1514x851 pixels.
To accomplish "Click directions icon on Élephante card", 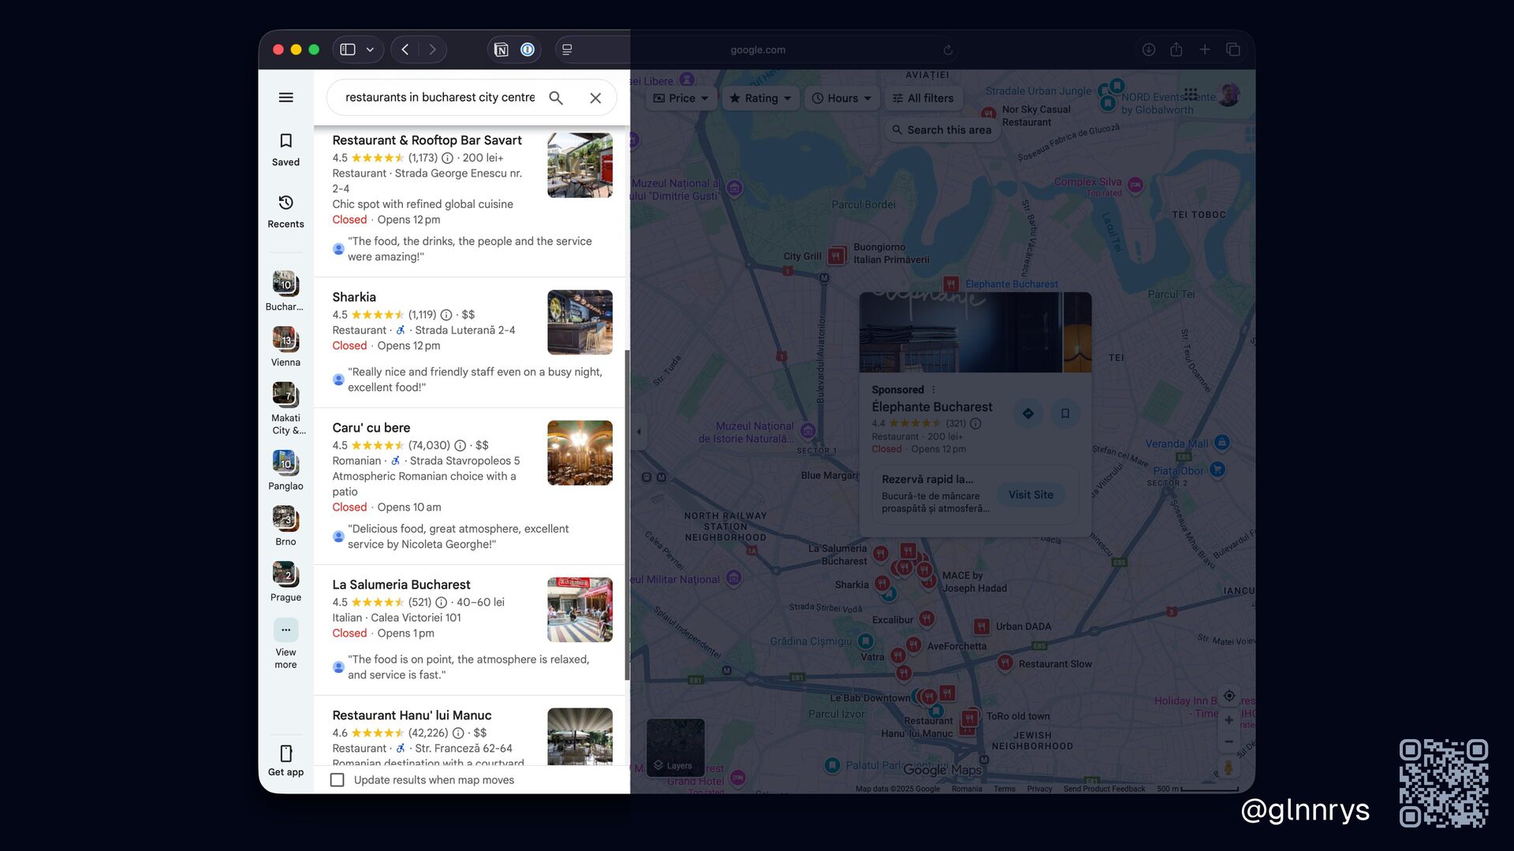I will (1027, 414).
